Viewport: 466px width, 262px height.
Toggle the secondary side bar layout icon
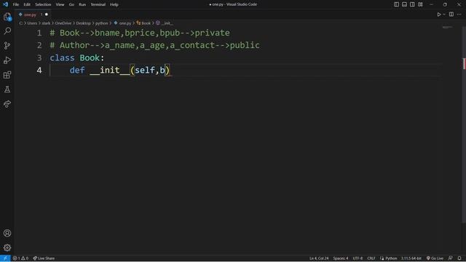pos(413,4)
